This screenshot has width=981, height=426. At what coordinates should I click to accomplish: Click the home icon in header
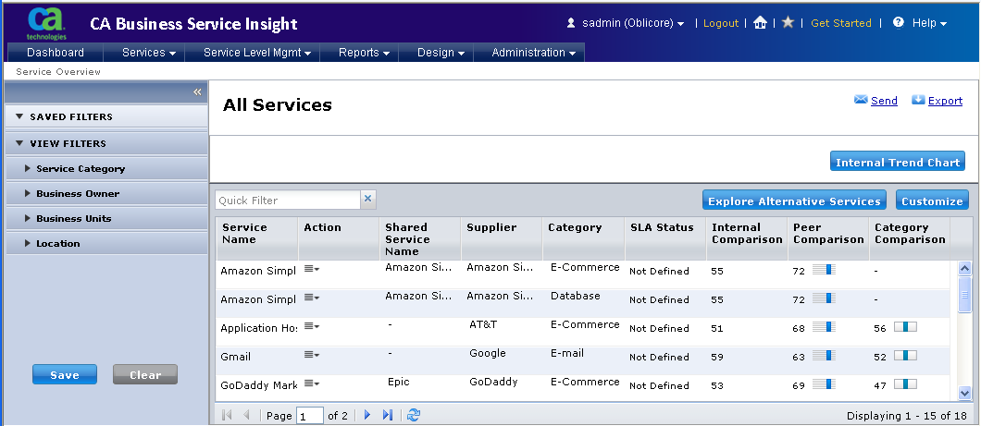coord(760,23)
